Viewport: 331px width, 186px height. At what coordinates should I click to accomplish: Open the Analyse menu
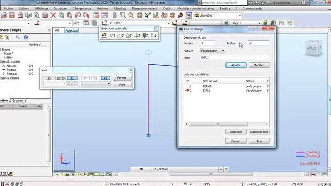[x=102, y=8]
